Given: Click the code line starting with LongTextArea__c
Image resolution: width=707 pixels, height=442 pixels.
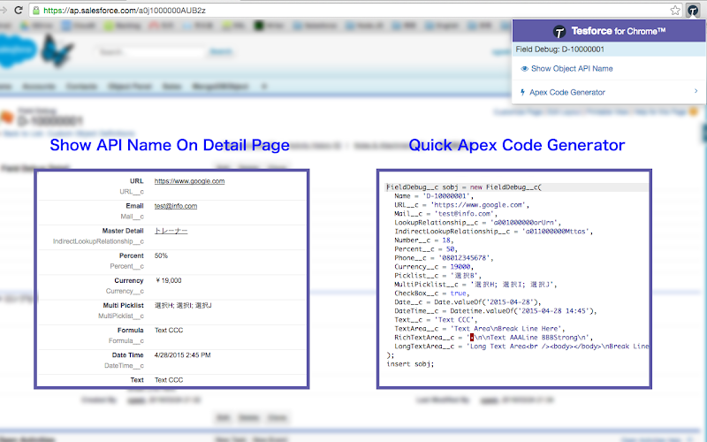Looking at the screenshot, I should [x=521, y=346].
